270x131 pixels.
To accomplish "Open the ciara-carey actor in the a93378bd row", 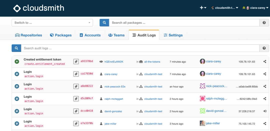I will pyautogui.click(x=213, y=61).
